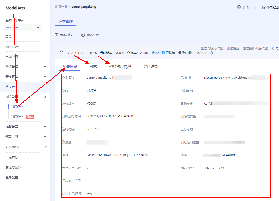Click the 计算节点个数 value 2
Viewport: 279px width, 201px height.
pyautogui.click(x=88, y=168)
